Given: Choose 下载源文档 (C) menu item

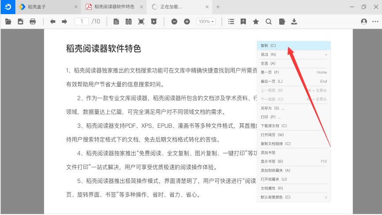Looking at the screenshot, I should [294, 126].
